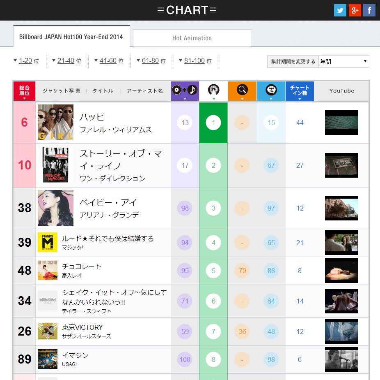380x380 pixels.
Task: Open 東京VICTORY YouTube thumbnail
Action: pyautogui.click(x=341, y=331)
